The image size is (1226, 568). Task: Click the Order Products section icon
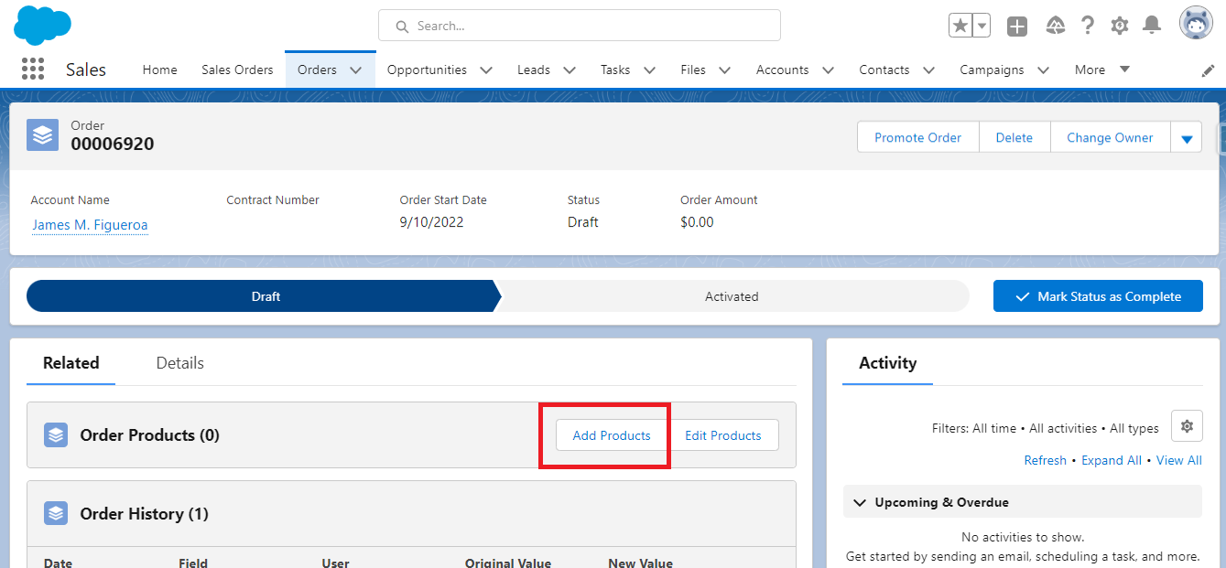point(56,435)
